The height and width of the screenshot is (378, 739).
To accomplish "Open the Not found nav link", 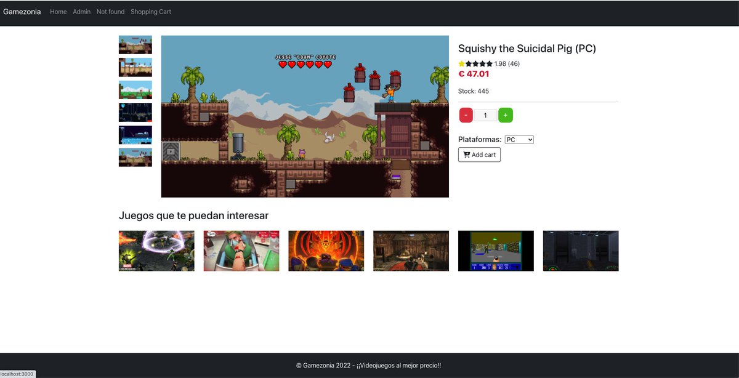I will click(x=110, y=12).
